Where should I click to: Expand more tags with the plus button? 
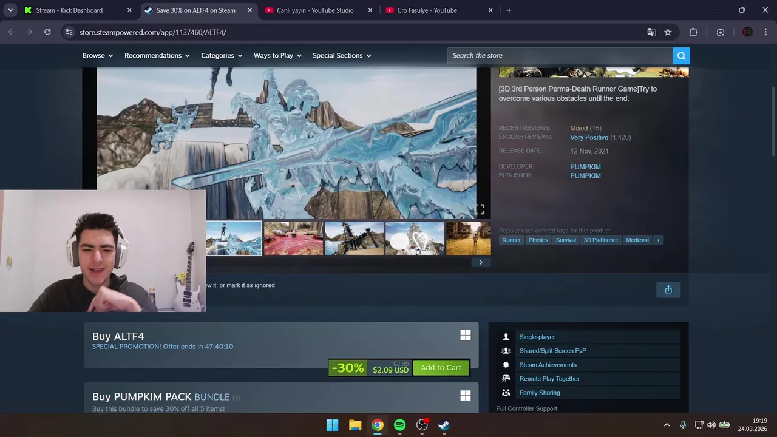pos(658,240)
